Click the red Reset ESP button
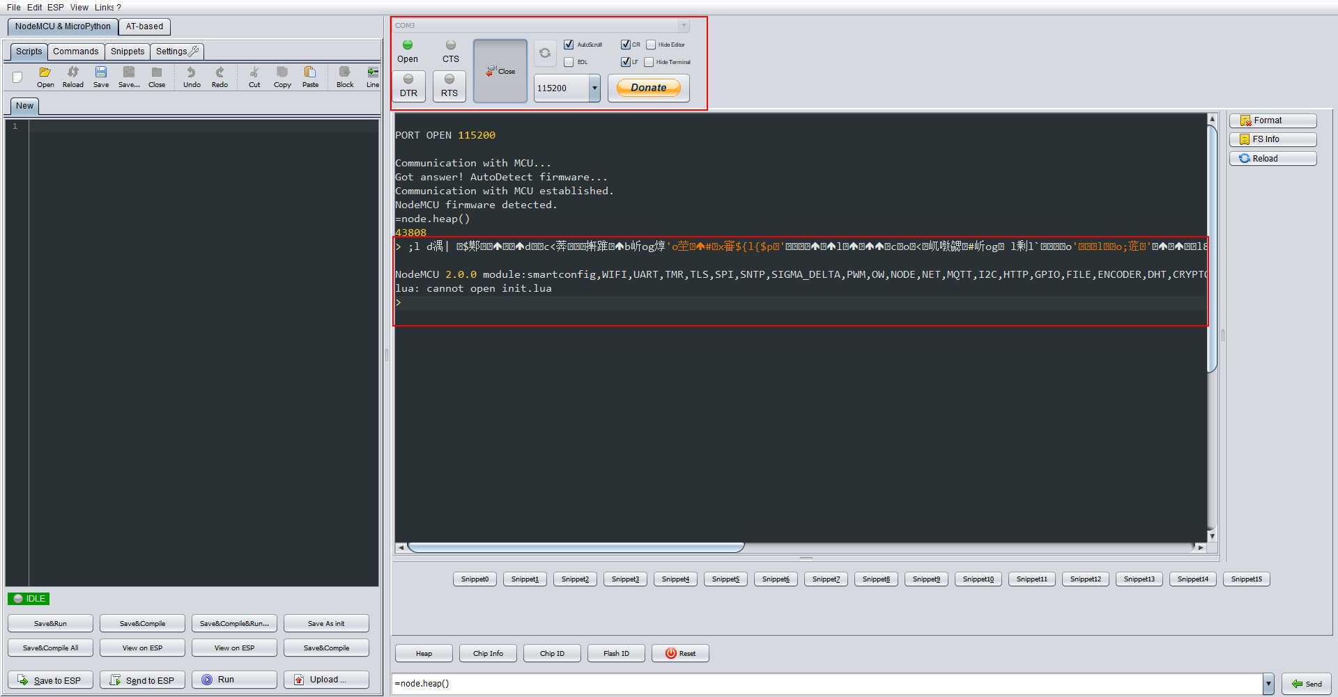 [x=680, y=653]
